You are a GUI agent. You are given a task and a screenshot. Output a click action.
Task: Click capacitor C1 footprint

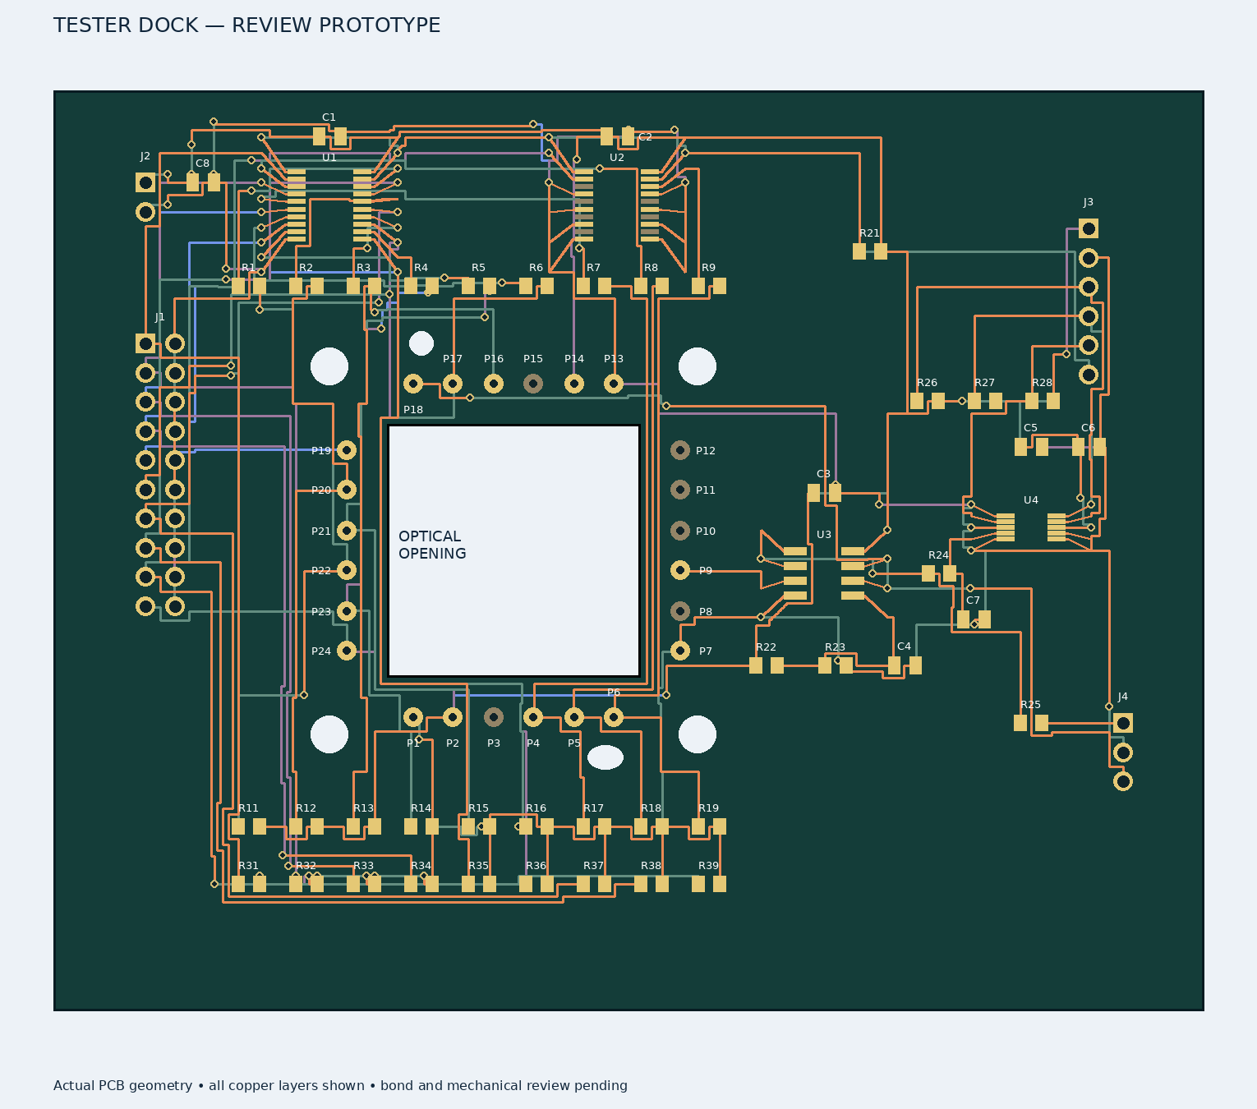[x=329, y=136]
